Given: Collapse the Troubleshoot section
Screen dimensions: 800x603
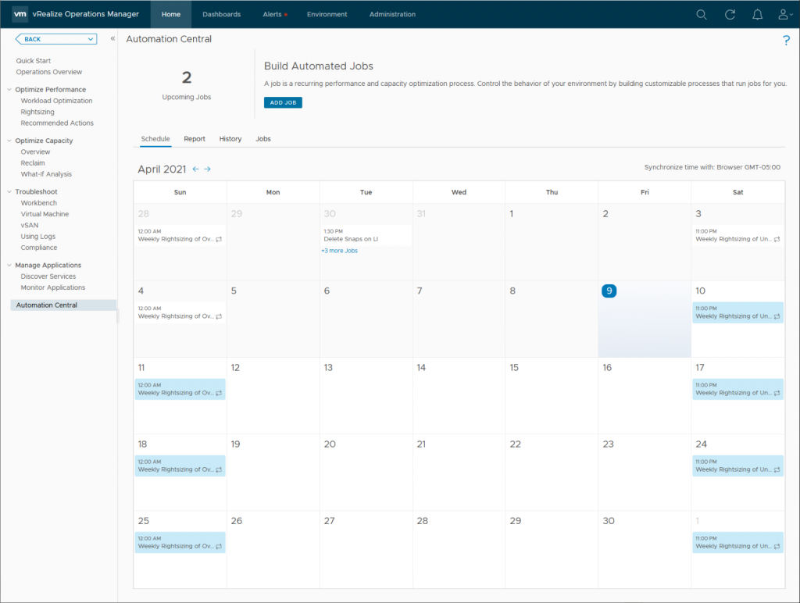Looking at the screenshot, I should 9,192.
